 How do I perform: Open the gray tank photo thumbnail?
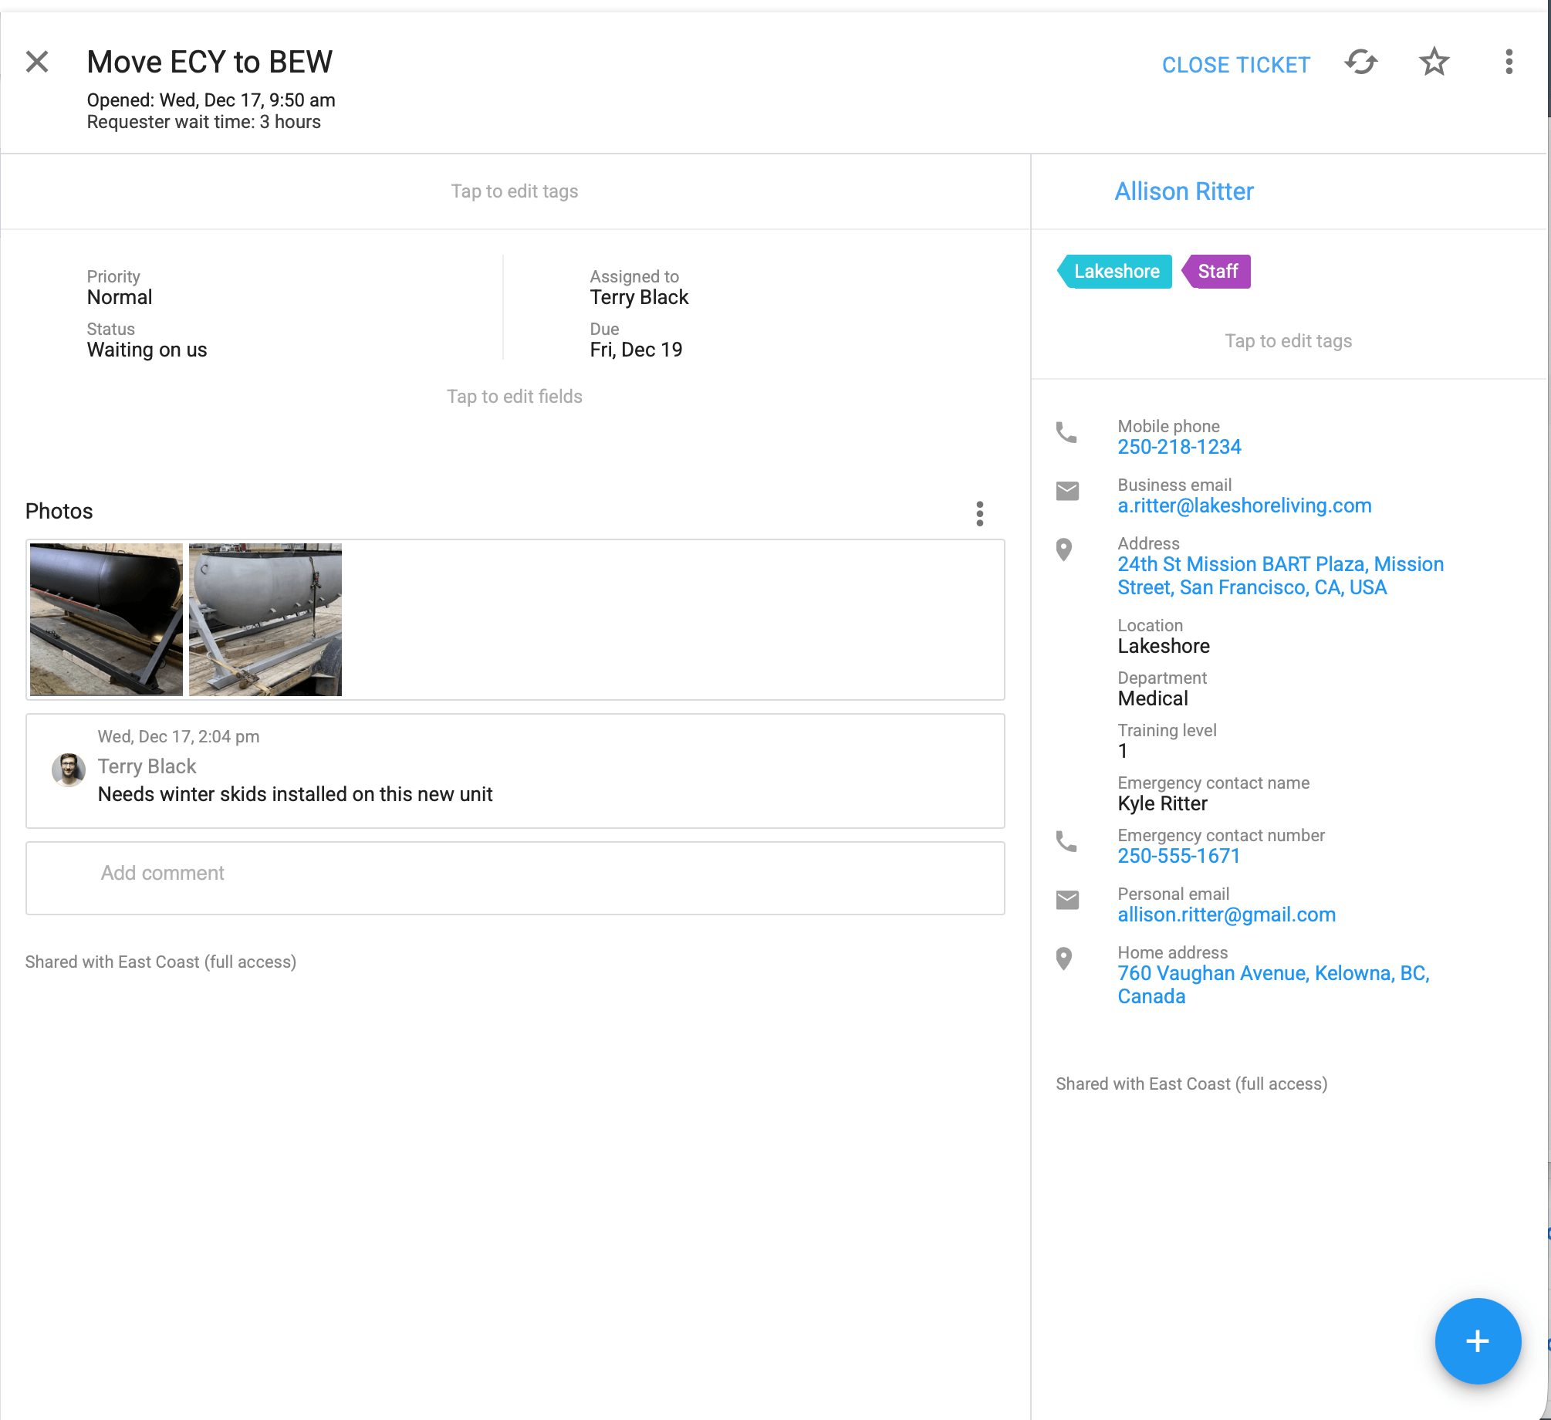click(x=265, y=620)
